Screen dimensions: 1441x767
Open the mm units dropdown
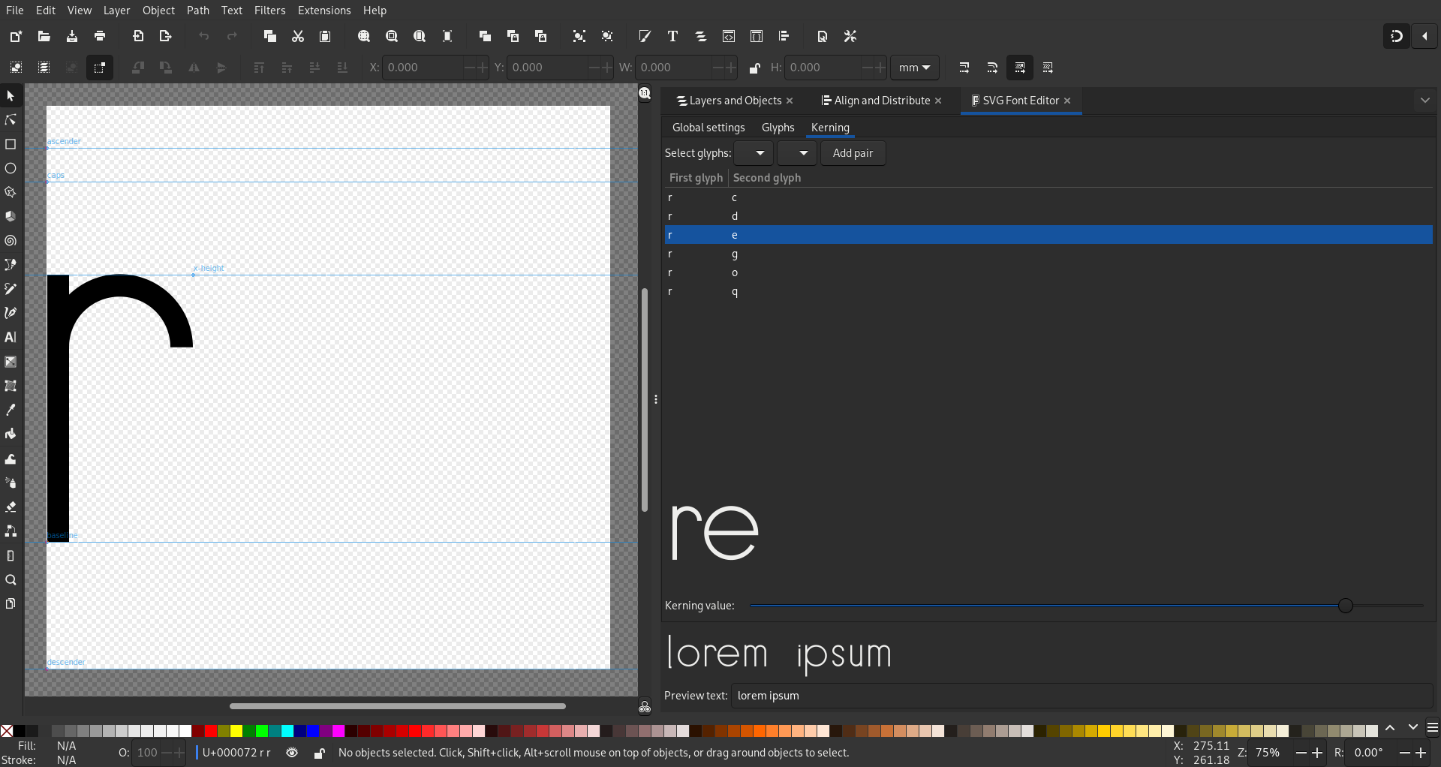914,68
